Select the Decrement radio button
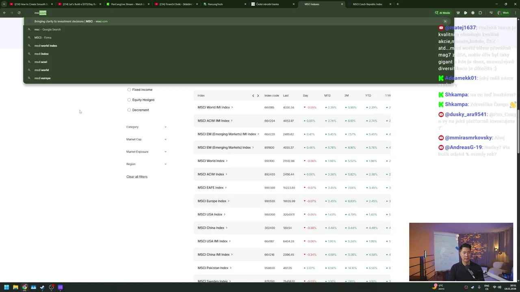 click(129, 110)
